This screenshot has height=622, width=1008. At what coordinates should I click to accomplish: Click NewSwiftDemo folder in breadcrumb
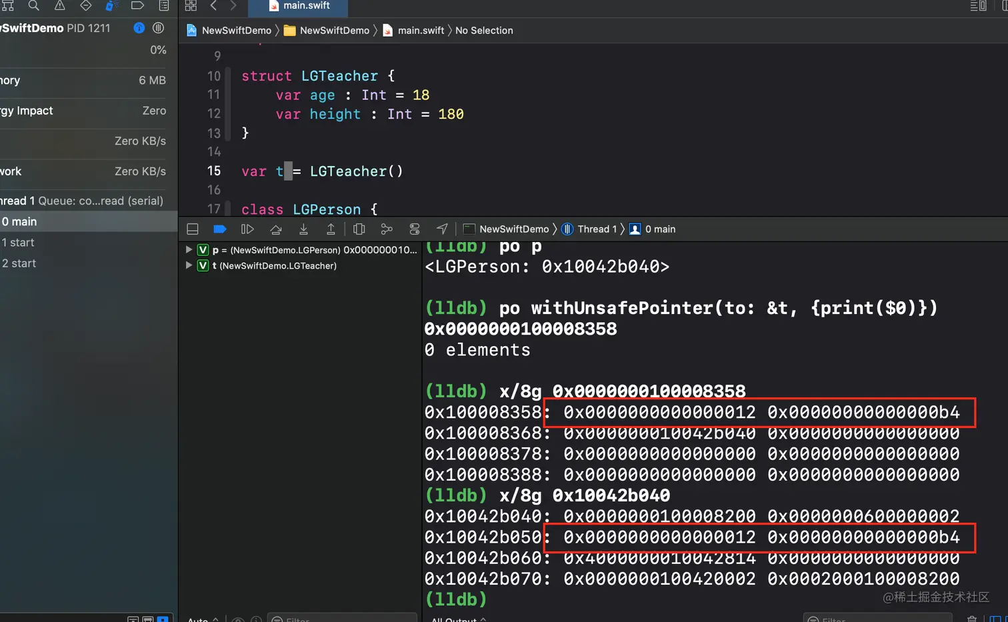pos(327,31)
